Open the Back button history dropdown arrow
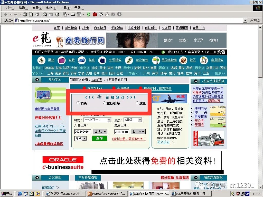The image size is (263, 197). pos(11,15)
